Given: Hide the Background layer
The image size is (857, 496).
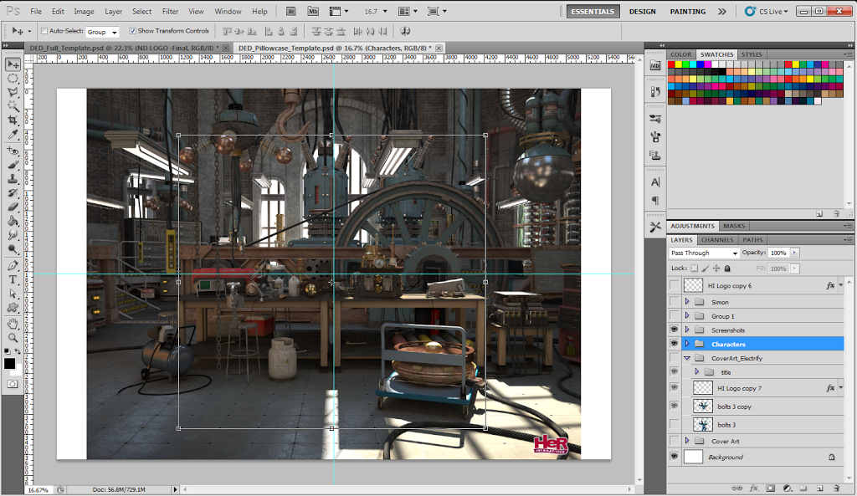Looking at the screenshot, I should tap(674, 457).
